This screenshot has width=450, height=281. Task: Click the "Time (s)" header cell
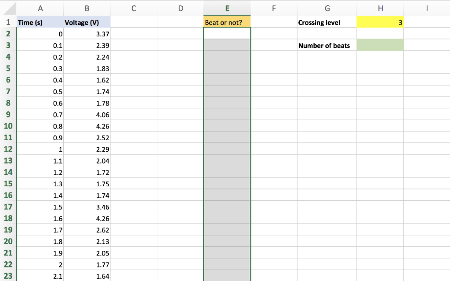click(x=40, y=22)
